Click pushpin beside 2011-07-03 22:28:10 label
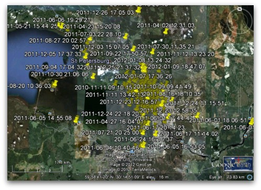Screen dimensions: 261x190 (126, 36)
